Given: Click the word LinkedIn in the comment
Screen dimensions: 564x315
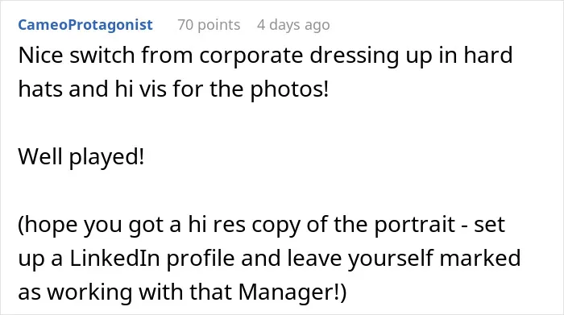Looking at the screenshot, I should (114, 258).
